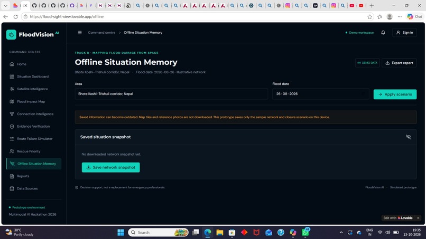Viewport: 426px width, 239px height.
Task: Click the taskbar Search box
Action: (159, 233)
